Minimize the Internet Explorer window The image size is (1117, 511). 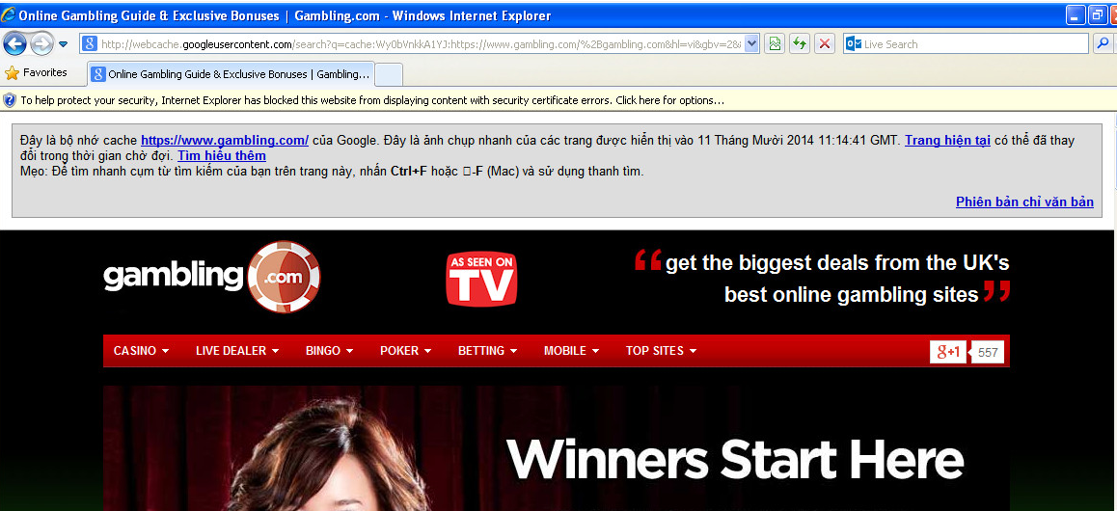pos(1076,15)
